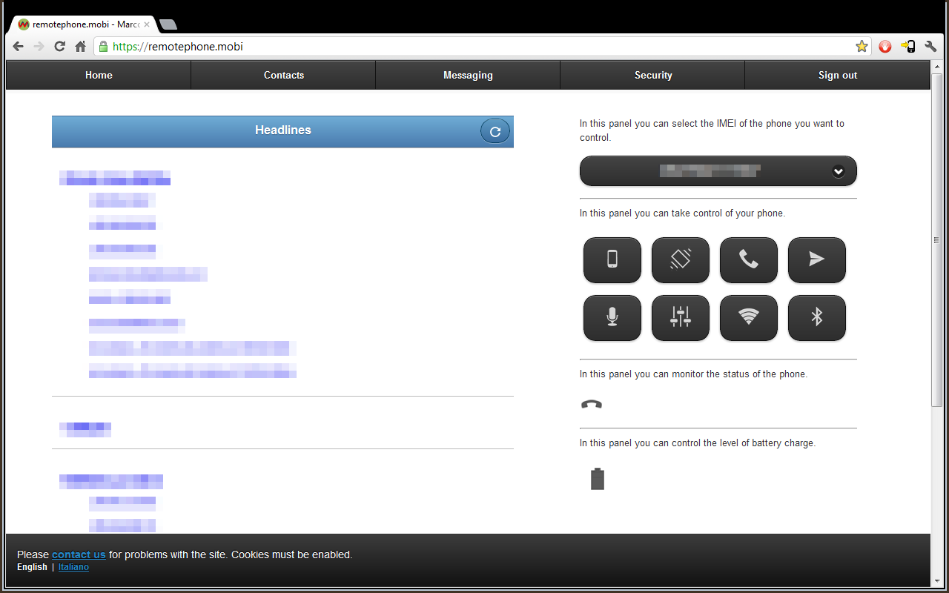This screenshot has width=949, height=593.
Task: Click the green padlock security icon
Action: [x=103, y=47]
